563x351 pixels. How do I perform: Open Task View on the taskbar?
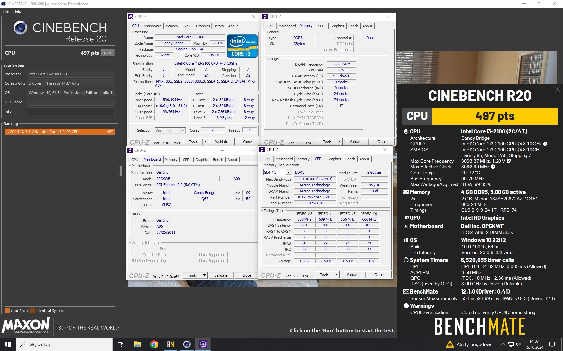121,344
